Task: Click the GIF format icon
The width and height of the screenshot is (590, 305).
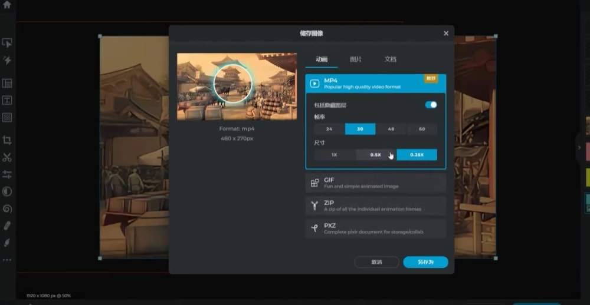Action: tap(314, 183)
